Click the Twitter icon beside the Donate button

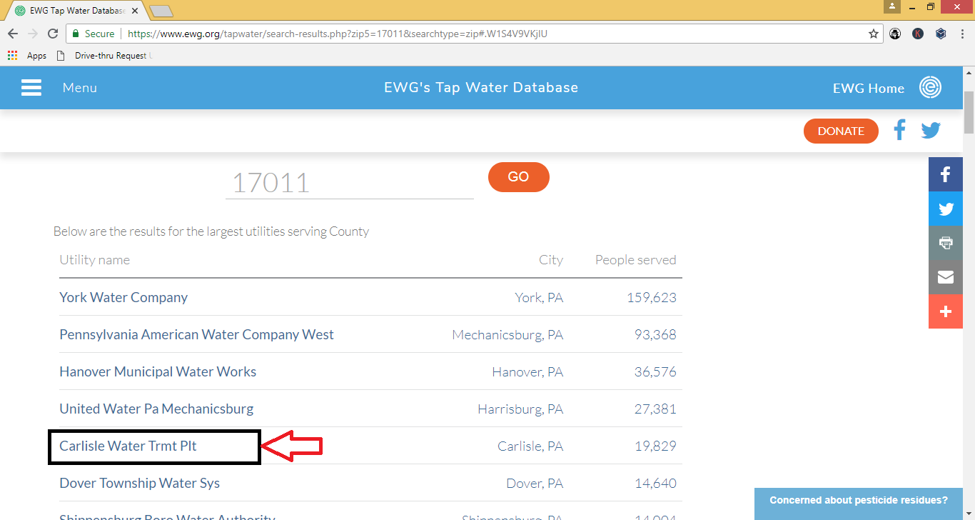pos(931,131)
